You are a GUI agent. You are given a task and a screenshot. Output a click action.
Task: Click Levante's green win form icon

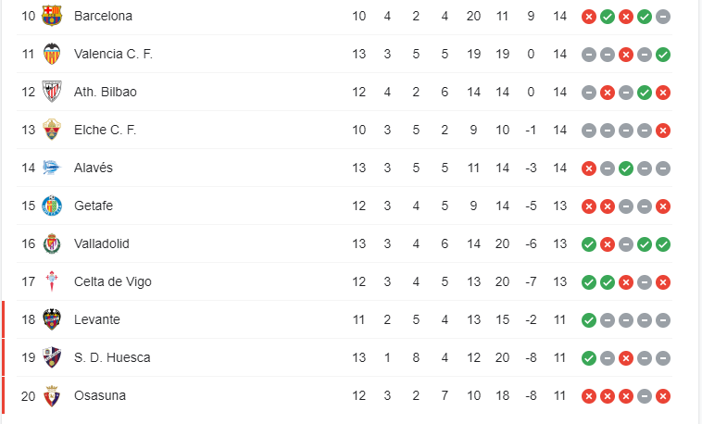click(588, 320)
